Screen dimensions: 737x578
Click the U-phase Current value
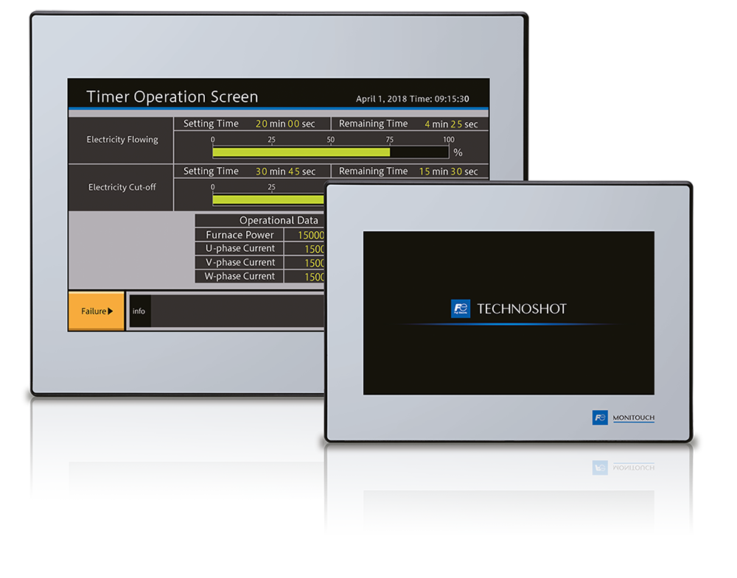[314, 249]
